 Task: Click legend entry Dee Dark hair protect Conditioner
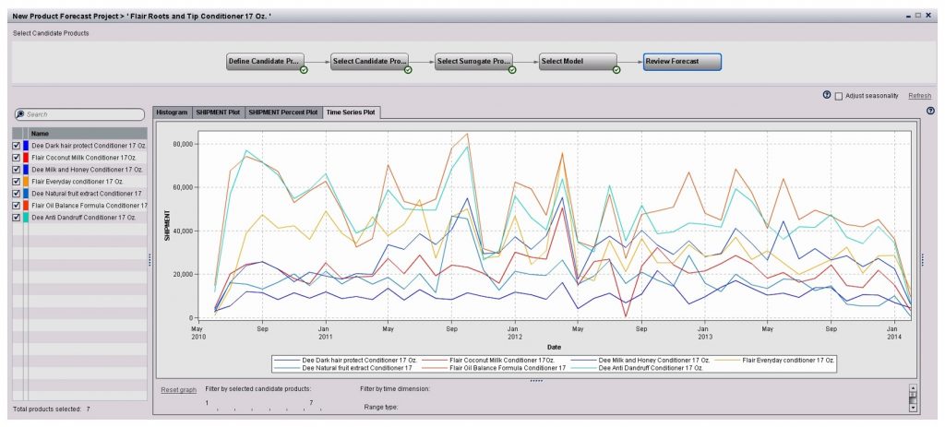click(x=345, y=361)
